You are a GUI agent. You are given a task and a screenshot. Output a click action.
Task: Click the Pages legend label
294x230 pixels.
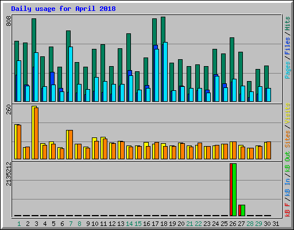(x=288, y=70)
